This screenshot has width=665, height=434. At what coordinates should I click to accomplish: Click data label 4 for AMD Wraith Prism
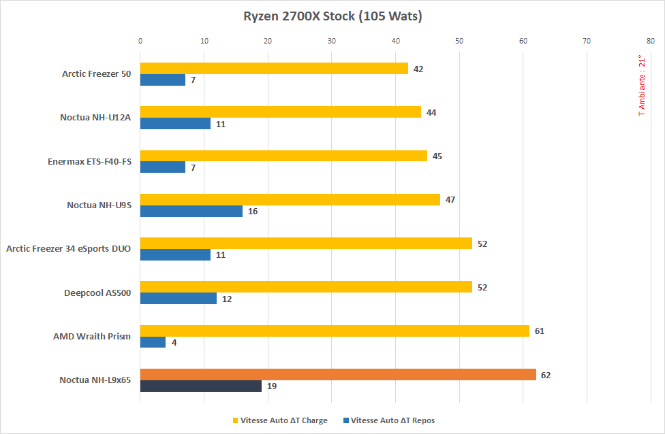174,343
